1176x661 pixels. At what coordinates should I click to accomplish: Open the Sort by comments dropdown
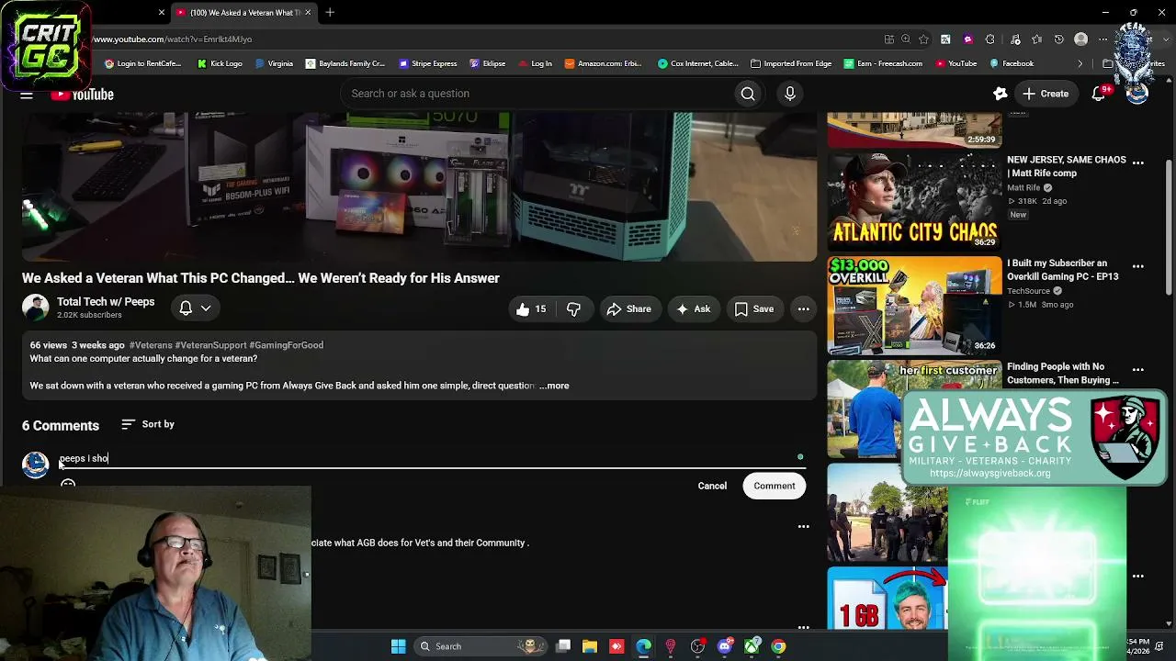pyautogui.click(x=148, y=424)
